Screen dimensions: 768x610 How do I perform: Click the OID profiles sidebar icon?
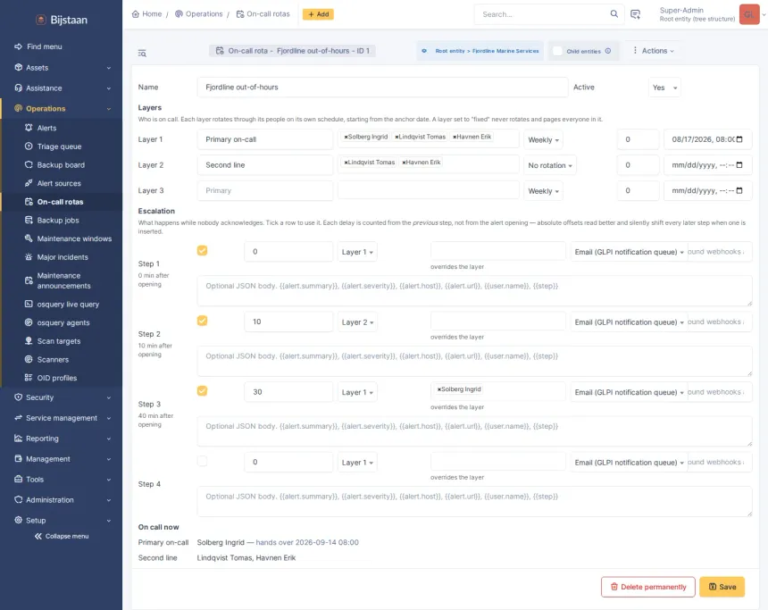pyautogui.click(x=29, y=378)
